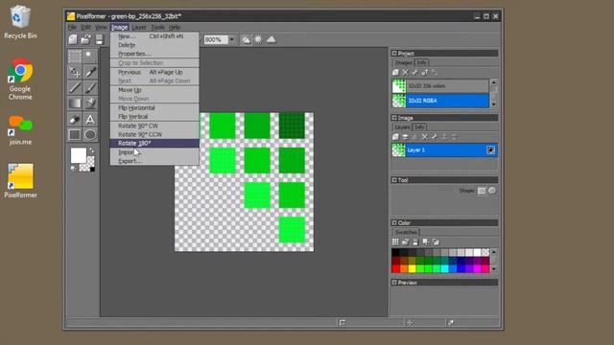Select the color picker eyedropper tool
614x345 pixels.
pos(90,72)
